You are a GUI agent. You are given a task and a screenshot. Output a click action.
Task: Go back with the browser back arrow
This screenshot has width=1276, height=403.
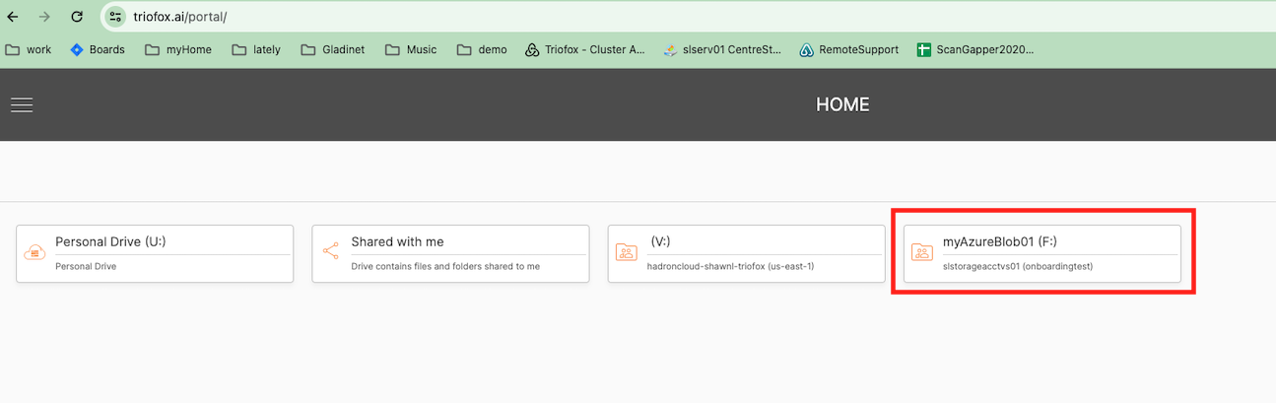point(13,17)
